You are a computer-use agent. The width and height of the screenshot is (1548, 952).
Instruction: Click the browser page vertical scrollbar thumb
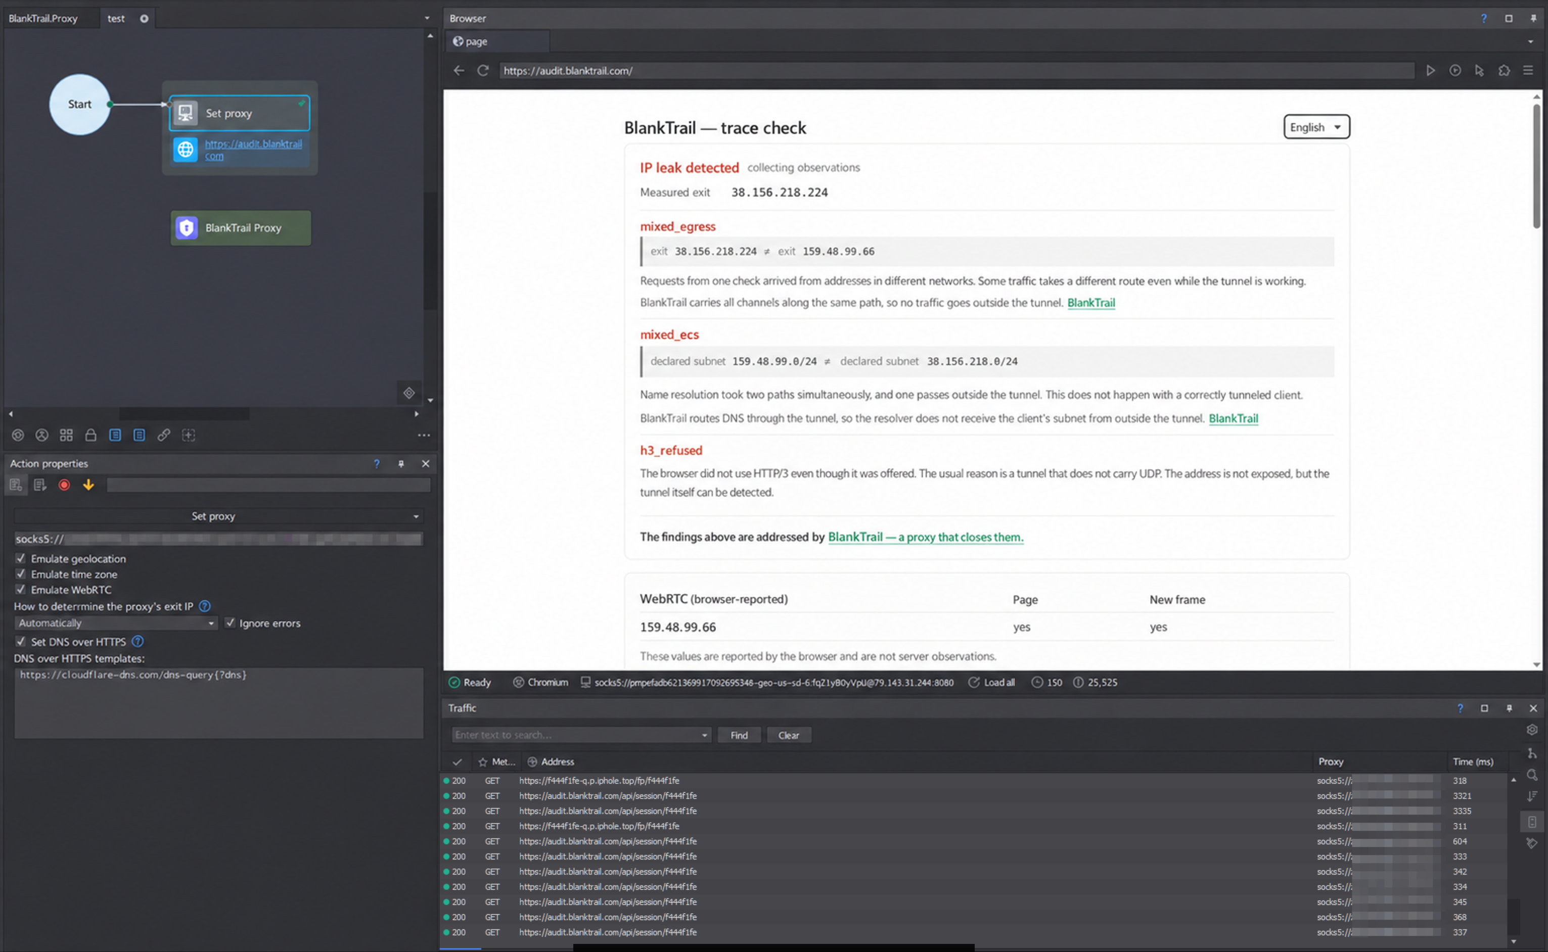tap(1536, 166)
